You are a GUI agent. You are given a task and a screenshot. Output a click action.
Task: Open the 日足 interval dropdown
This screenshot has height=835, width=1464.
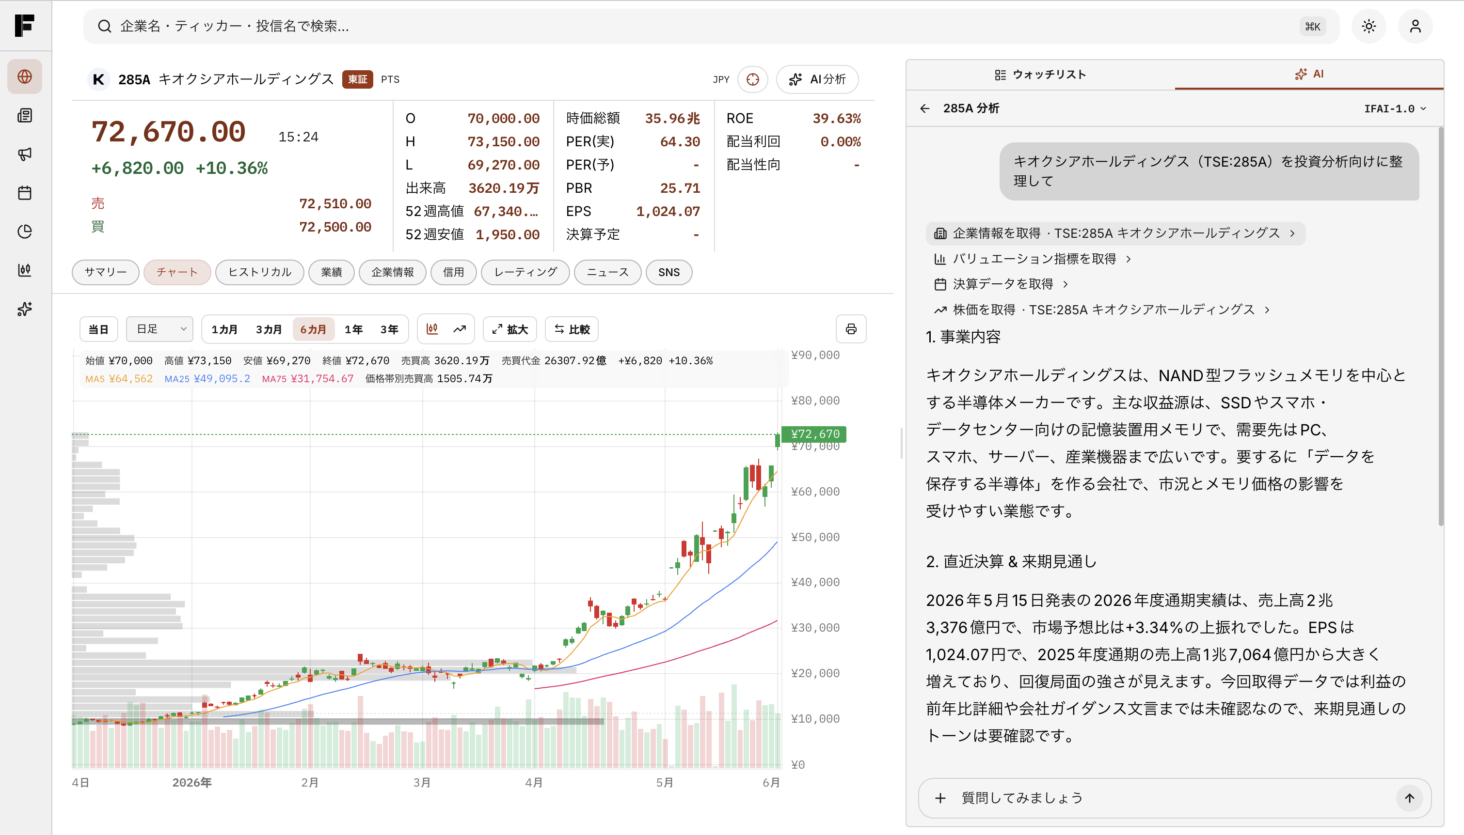[x=159, y=329]
